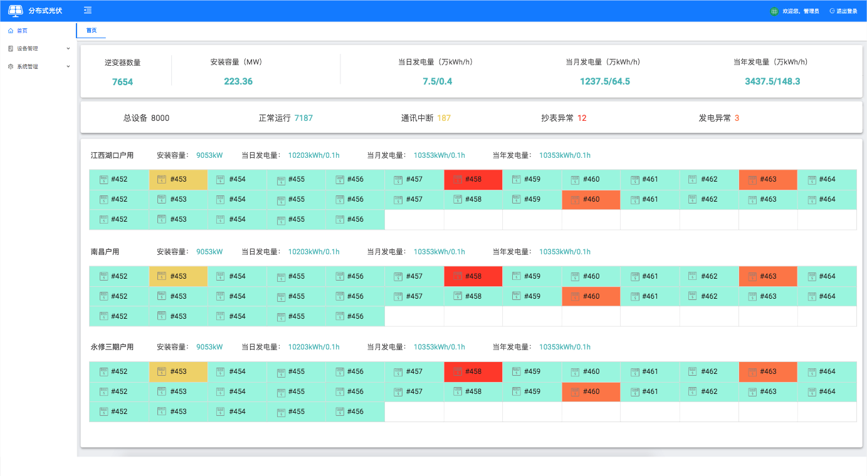Click inverter icon in orange #463 of 江西湖口户用
Viewport: 867px width, 476px height.
[752, 180]
